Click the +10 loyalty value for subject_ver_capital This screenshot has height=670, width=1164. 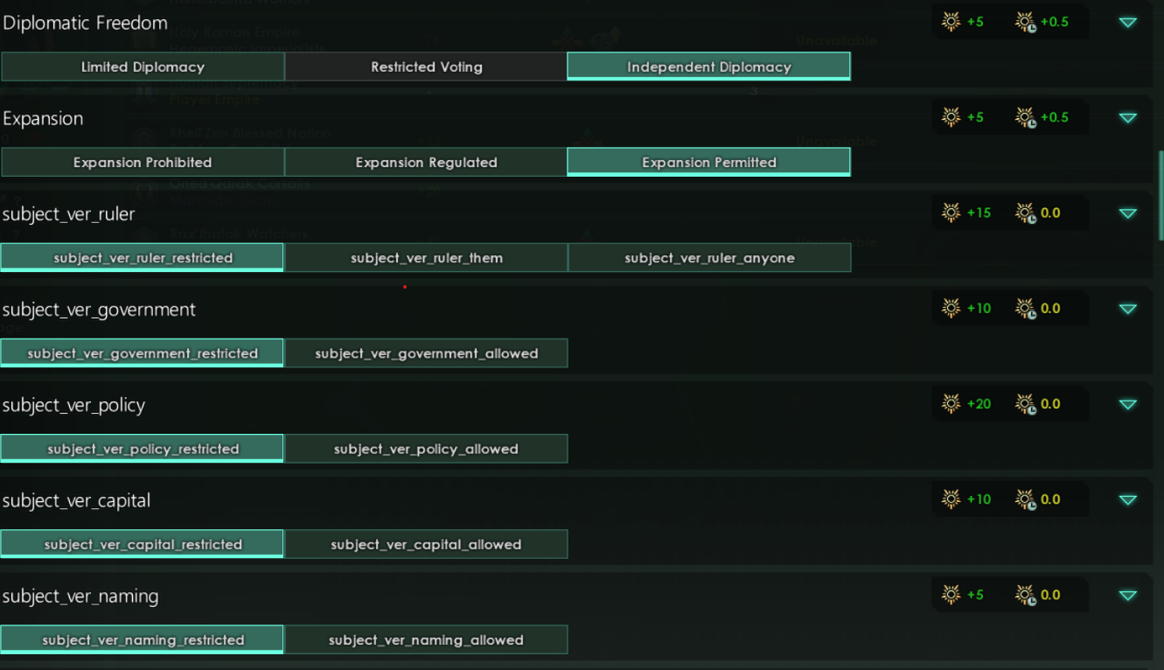pyautogui.click(x=979, y=499)
